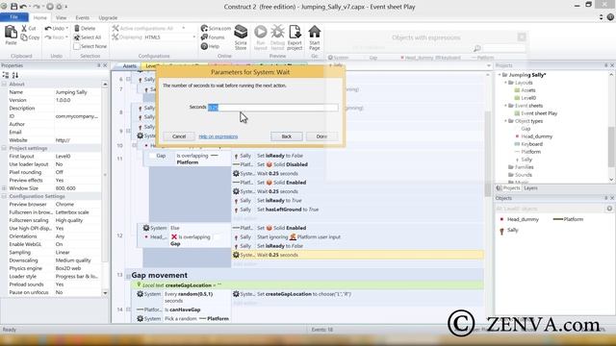Click the quick access run layout icon
Image resolution: width=616 pixels, height=346 pixels.
coord(50,7)
